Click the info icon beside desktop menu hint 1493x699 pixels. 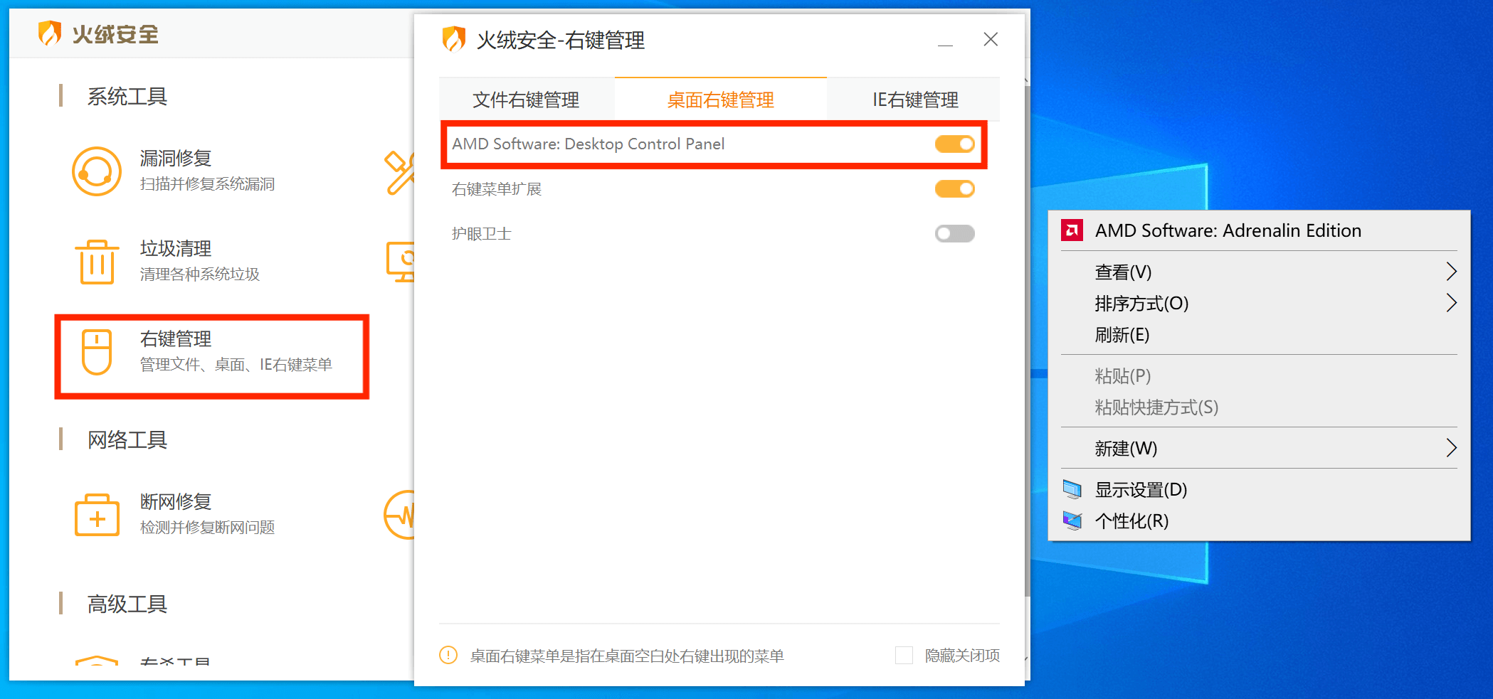[x=448, y=655]
